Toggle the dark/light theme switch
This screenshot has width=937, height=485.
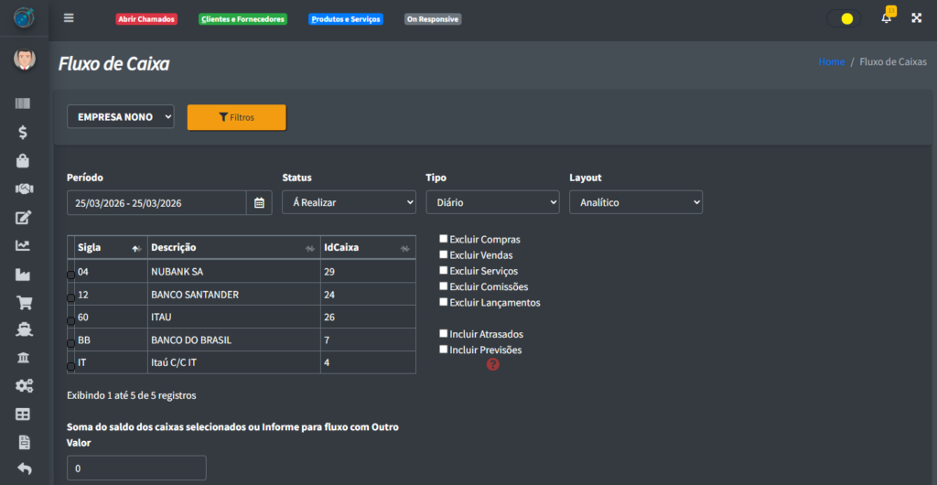[x=843, y=18]
